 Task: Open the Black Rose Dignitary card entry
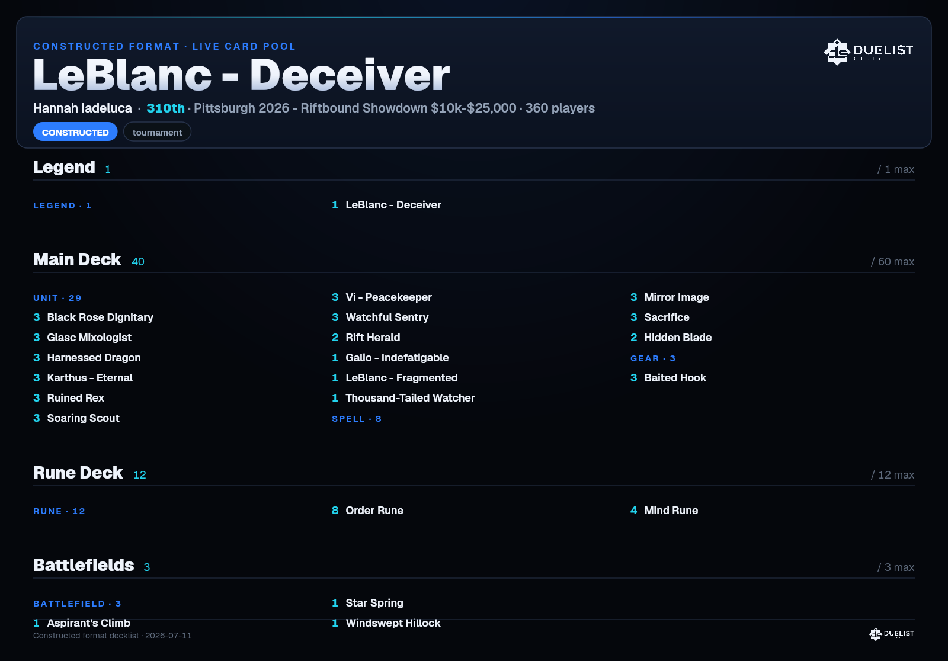pyautogui.click(x=93, y=317)
